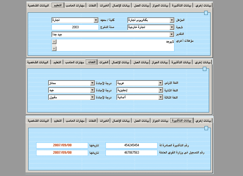Open بيانات إخري tab above the visa form
This screenshot has width=243, height=176.
203,121
